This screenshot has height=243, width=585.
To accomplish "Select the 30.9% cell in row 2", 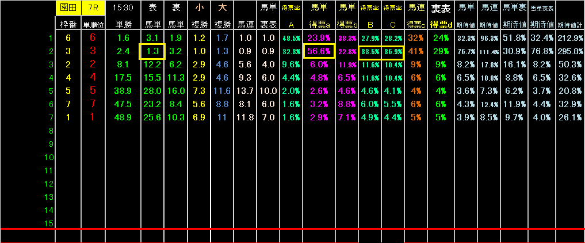I will (x=514, y=51).
